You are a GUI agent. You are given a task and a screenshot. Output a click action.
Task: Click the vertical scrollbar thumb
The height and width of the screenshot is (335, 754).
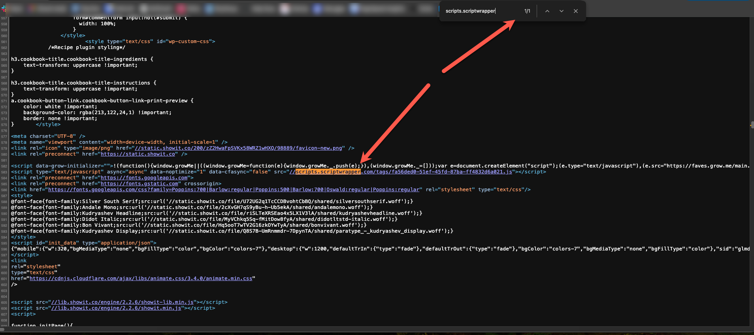[752, 125]
